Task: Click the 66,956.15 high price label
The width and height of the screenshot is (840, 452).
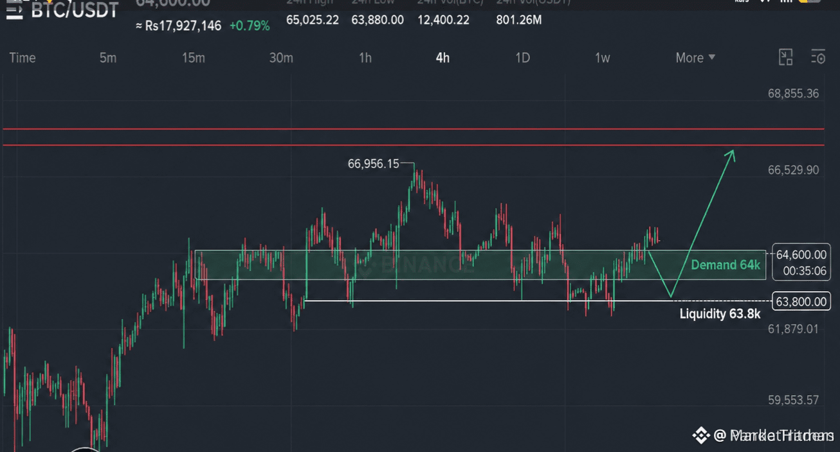Action: pyautogui.click(x=374, y=164)
